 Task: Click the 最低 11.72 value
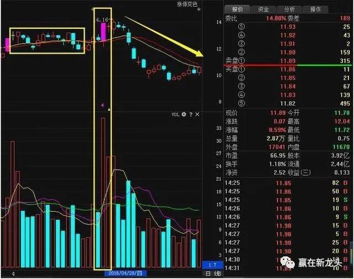[x=342, y=130]
